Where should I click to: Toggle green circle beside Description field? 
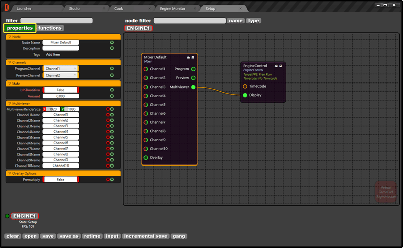[x=112, y=48]
